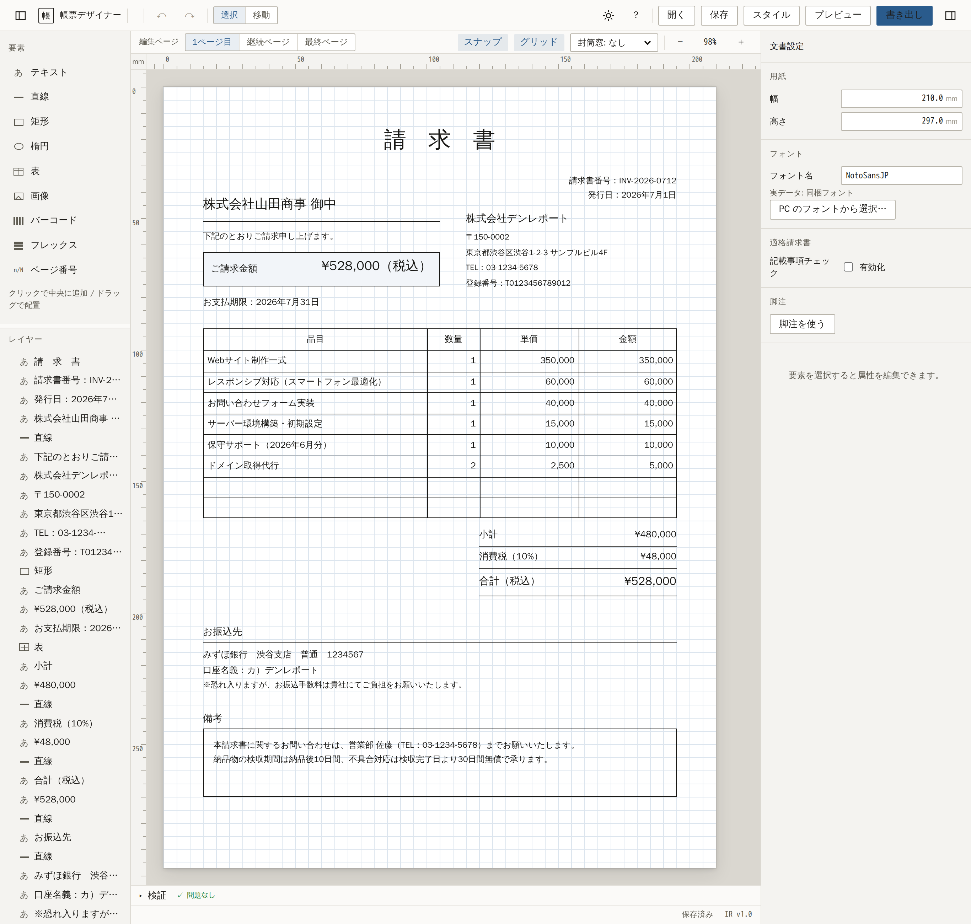Toggle the left sidebar panel icon
Image resolution: width=971 pixels, height=924 pixels.
(x=21, y=15)
